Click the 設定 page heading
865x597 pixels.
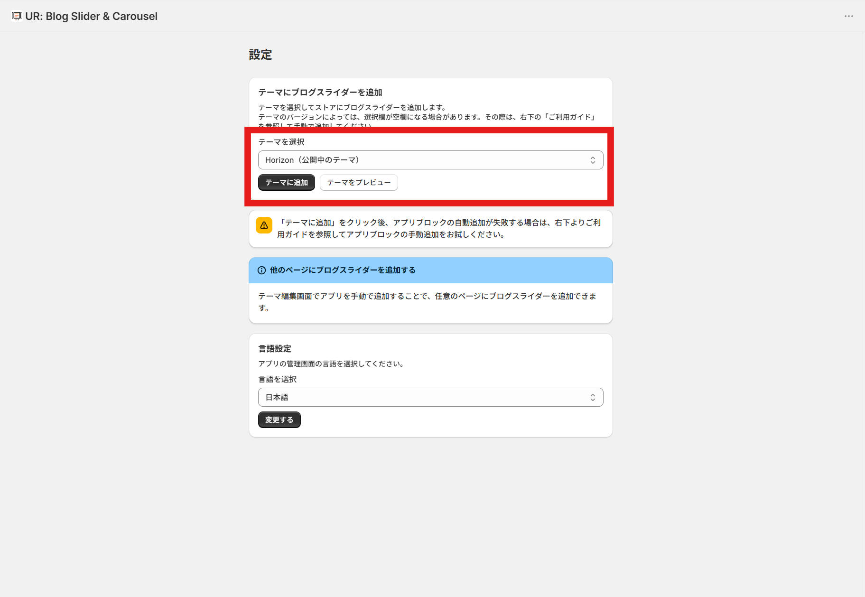click(x=260, y=55)
